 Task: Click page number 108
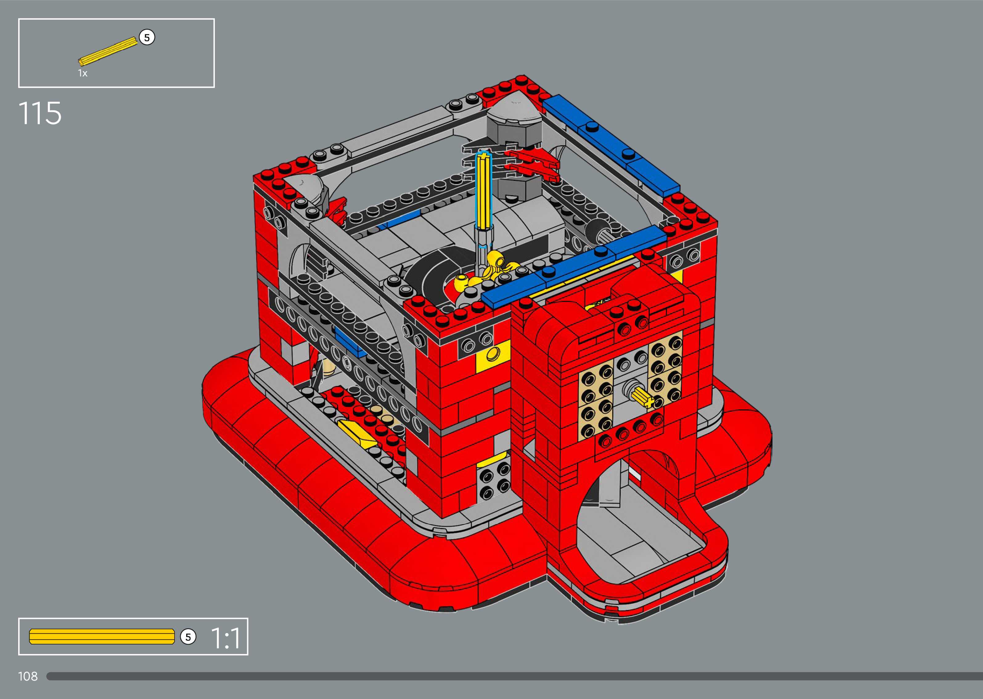[x=27, y=676]
